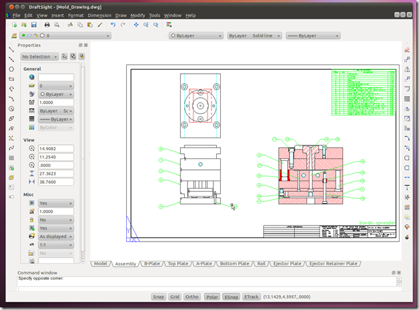Save the drawing with the floppy icon
The image size is (419, 310).
pos(34,25)
